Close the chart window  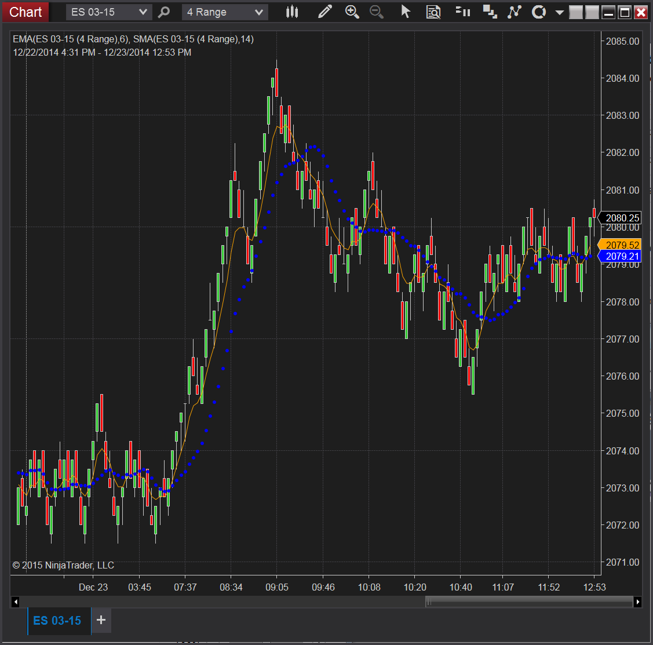click(x=641, y=13)
